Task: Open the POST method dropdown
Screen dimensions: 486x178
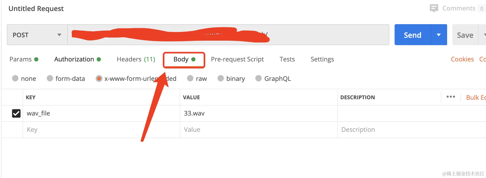Action: coord(37,35)
